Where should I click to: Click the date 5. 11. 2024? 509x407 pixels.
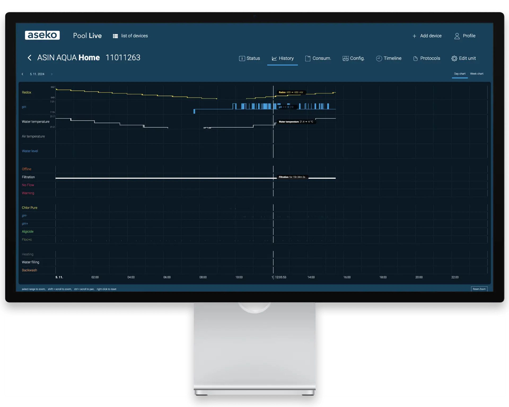click(37, 74)
